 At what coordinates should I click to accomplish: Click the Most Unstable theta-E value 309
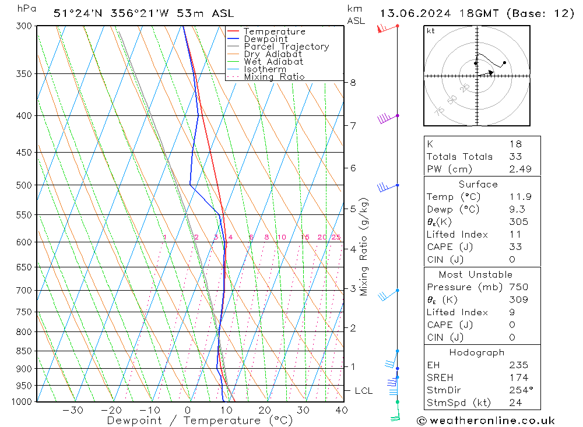[519, 299]
